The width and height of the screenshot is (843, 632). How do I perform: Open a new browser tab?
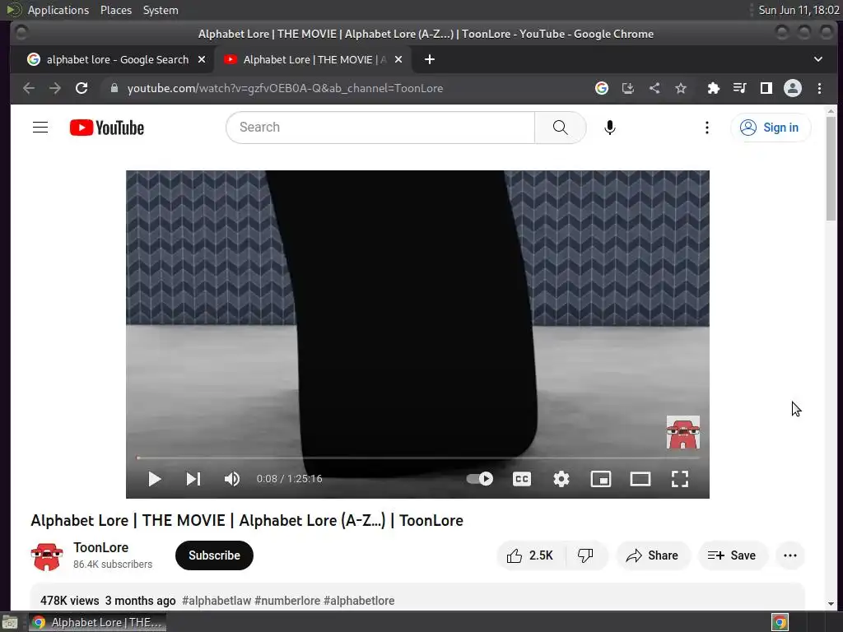(430, 59)
